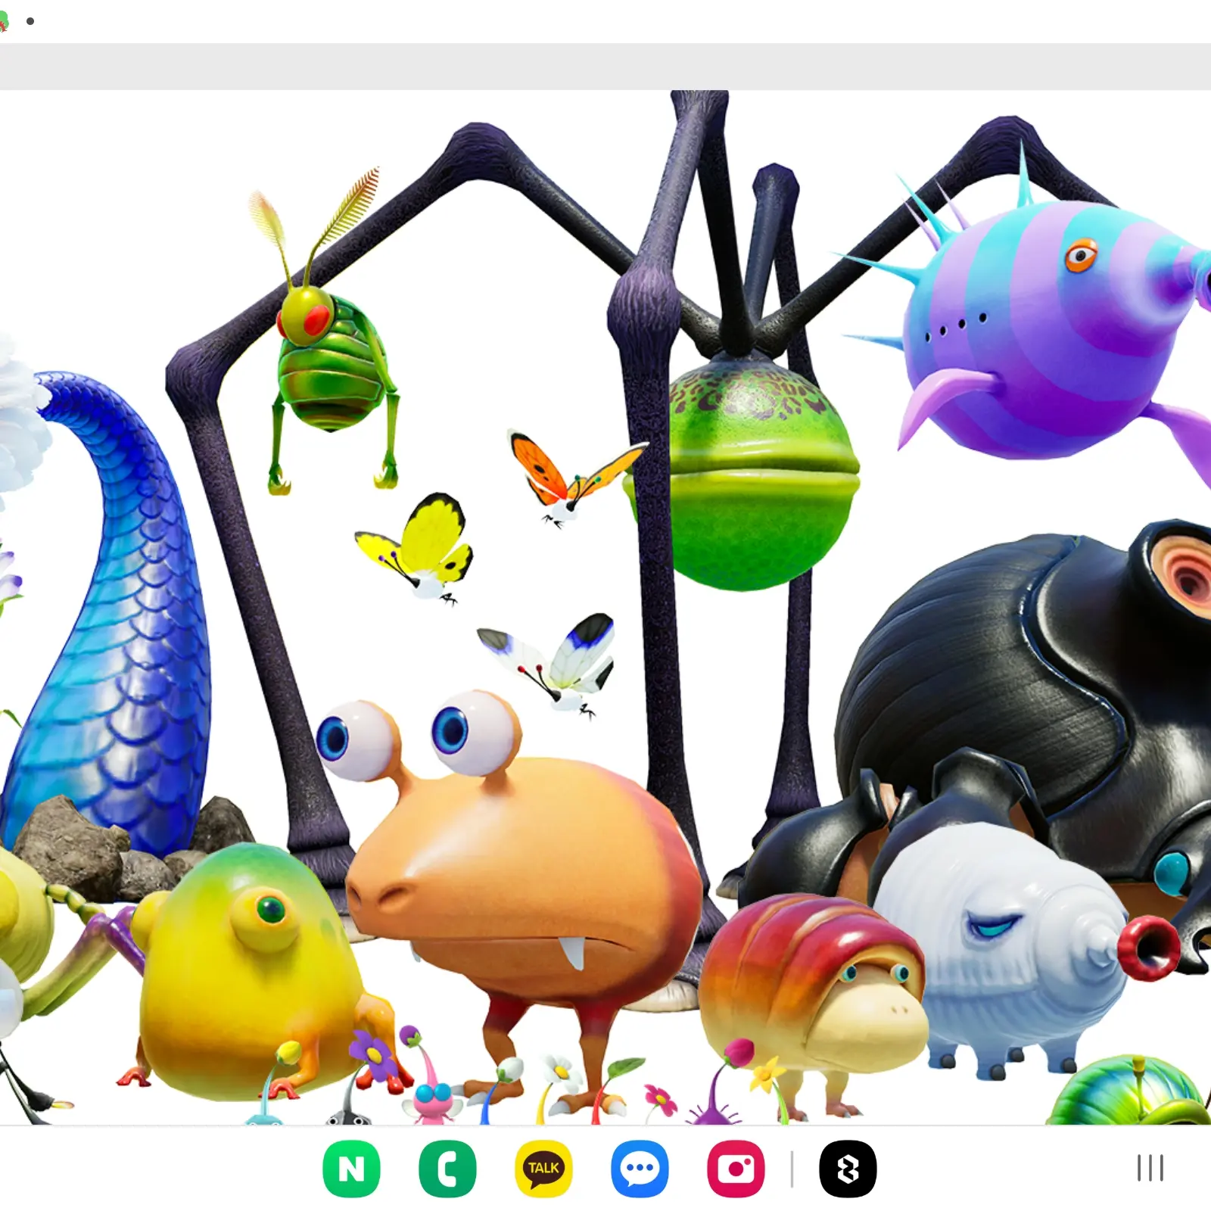Tap the Pikmin creatures artwork image

coord(605,607)
